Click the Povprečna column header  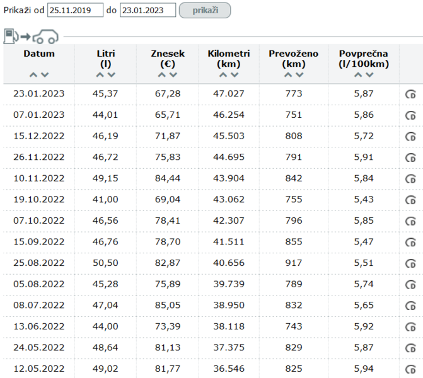362,58
